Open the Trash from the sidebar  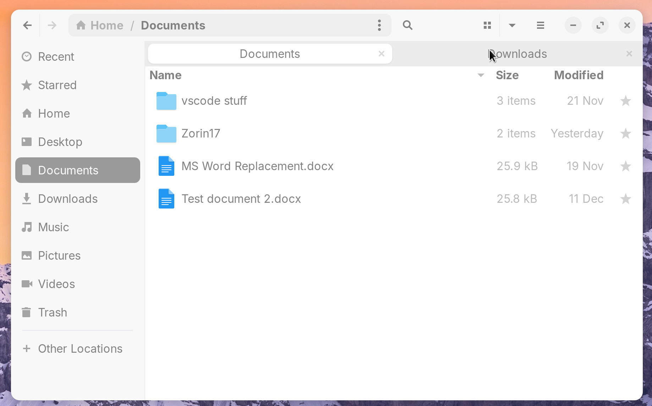(53, 312)
